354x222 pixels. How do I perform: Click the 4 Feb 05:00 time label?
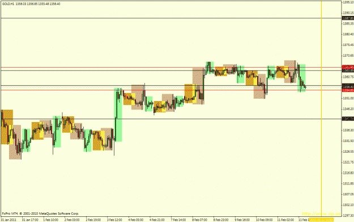coord(136,220)
